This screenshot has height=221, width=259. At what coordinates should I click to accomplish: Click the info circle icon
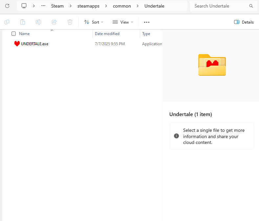(176, 136)
